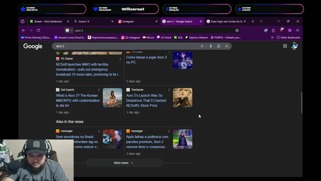Click TheGamer article thumbnail
Image resolution: width=321 pixels, height=181 pixels.
click(x=183, y=98)
